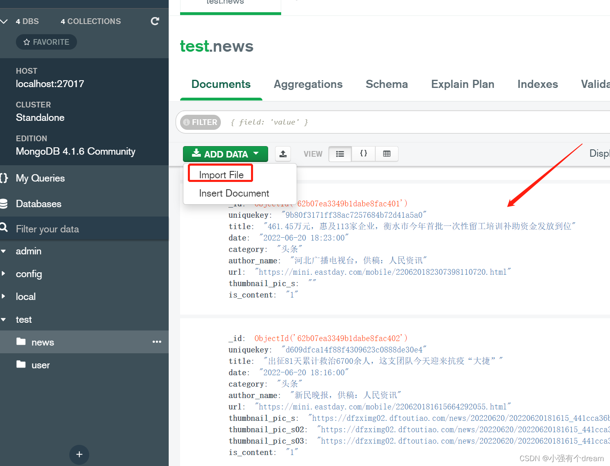
Task: Focus the Filter your data field
Action: coord(84,229)
